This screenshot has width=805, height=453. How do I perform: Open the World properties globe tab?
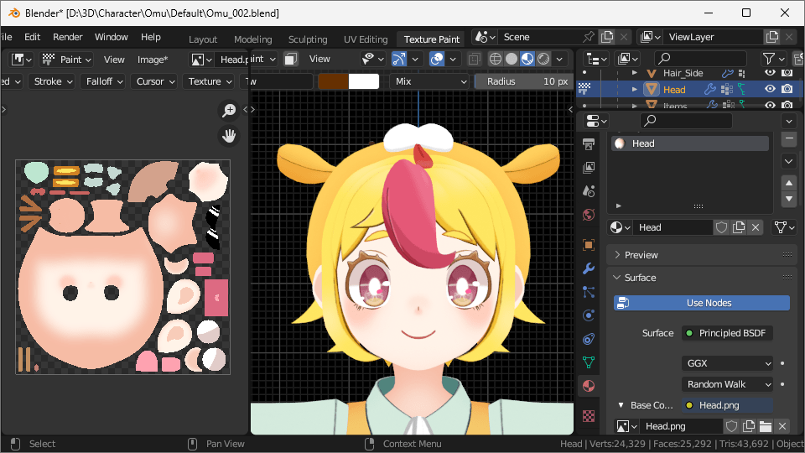pyautogui.click(x=589, y=215)
